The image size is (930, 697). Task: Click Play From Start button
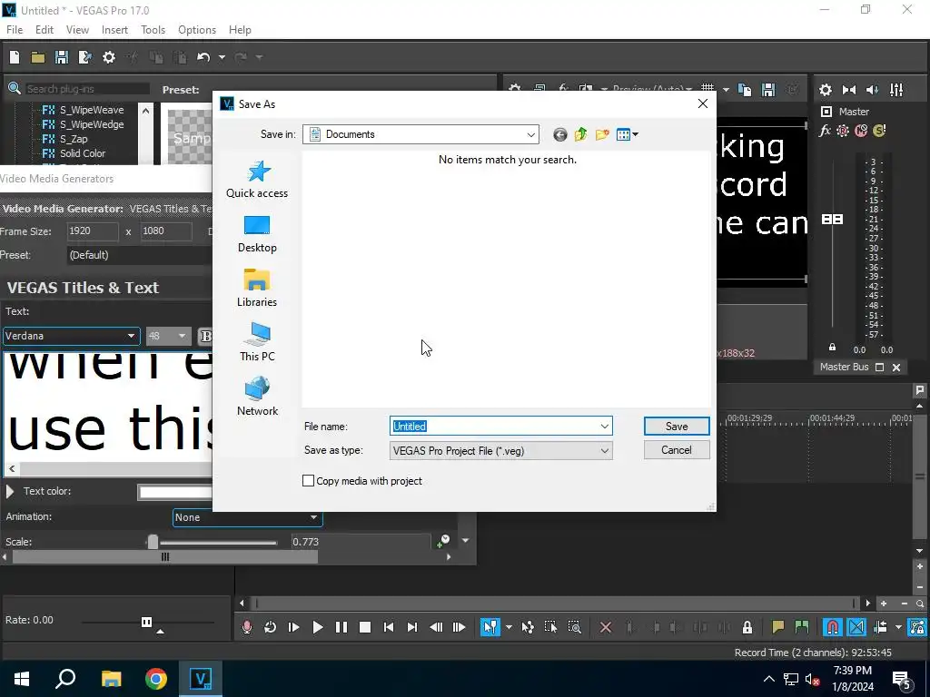[x=293, y=627]
